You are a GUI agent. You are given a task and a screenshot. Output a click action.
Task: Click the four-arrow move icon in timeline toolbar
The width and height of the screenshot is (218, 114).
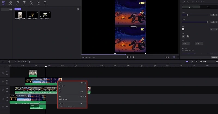point(19,61)
